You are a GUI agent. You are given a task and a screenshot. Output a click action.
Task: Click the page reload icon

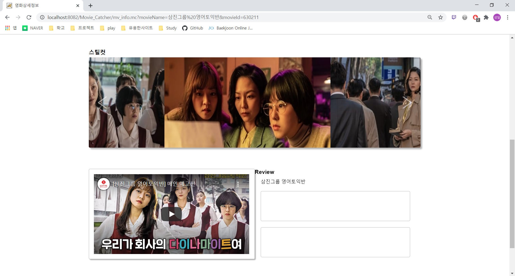click(29, 17)
